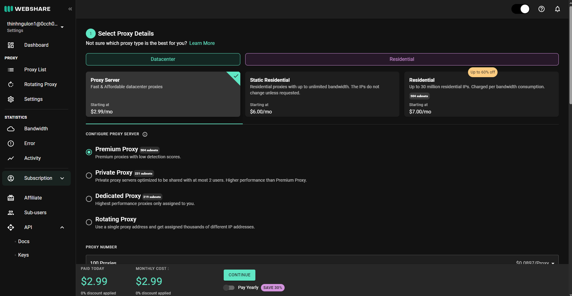Select the Premium Proxy radio button
Viewport: 572px width, 296px height.
click(89, 152)
